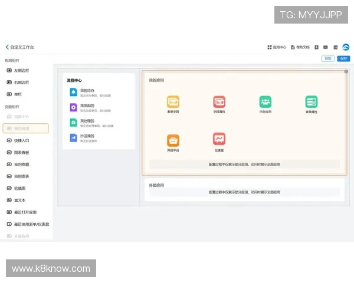Click the contacts icon in top bar

point(316,47)
